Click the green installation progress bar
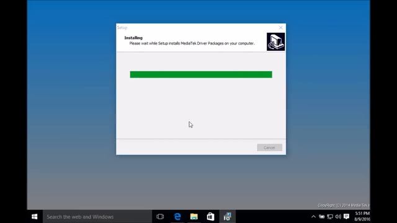Image resolution: width=397 pixels, height=223 pixels. [x=201, y=74]
